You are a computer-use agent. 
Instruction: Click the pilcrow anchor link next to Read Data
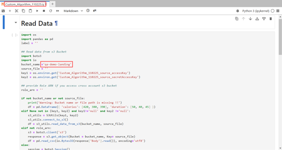click(56, 23)
